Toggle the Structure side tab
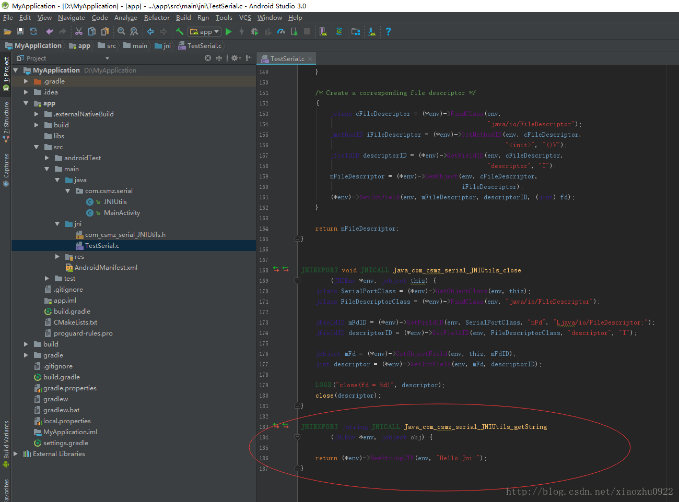Viewport: 679px width, 502px height. (6, 122)
